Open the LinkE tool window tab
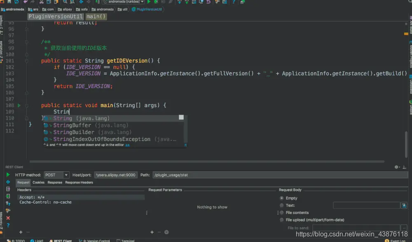 point(37,240)
